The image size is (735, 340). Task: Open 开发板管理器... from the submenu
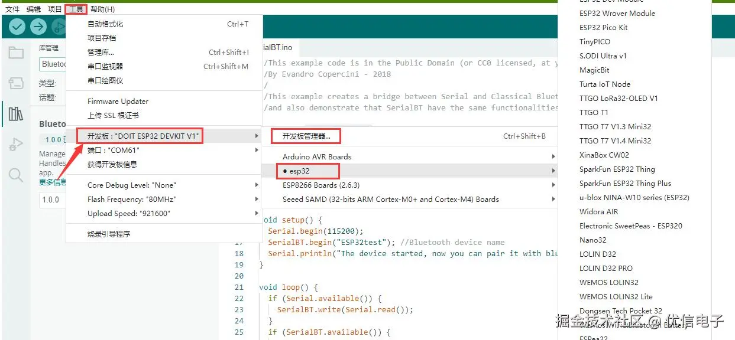point(410,136)
